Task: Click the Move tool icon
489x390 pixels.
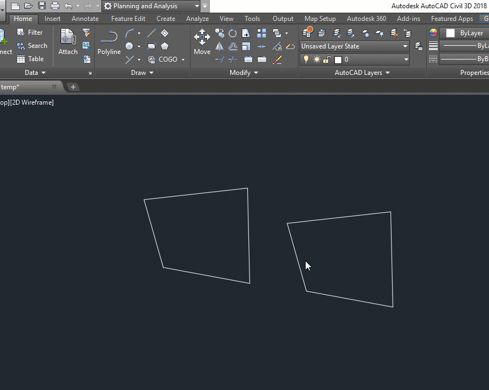Action: pos(202,42)
